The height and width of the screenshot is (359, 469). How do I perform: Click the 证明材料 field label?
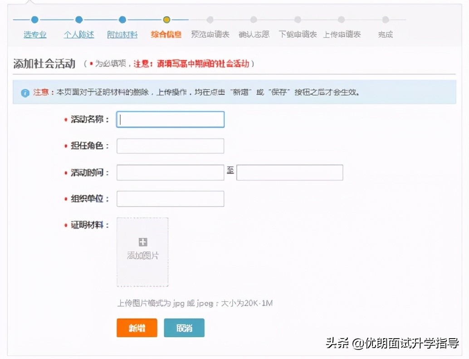89,225
